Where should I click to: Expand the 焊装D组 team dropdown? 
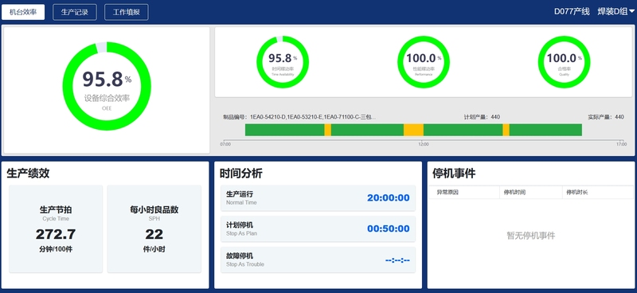616,12
